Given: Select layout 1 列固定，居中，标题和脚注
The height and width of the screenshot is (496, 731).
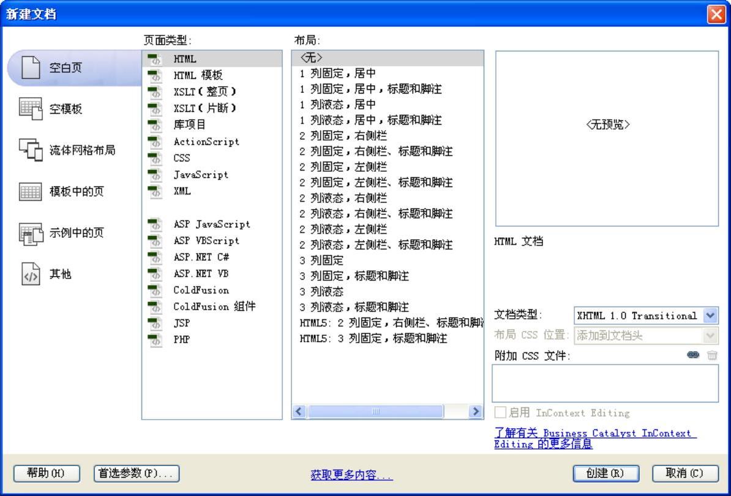Looking at the screenshot, I should coord(388,89).
